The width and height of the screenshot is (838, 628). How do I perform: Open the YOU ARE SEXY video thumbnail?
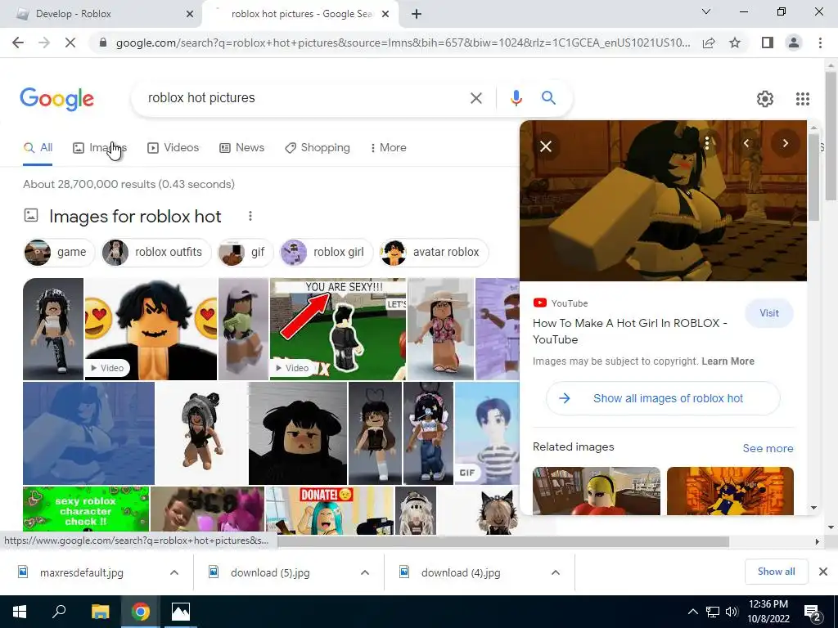point(338,329)
